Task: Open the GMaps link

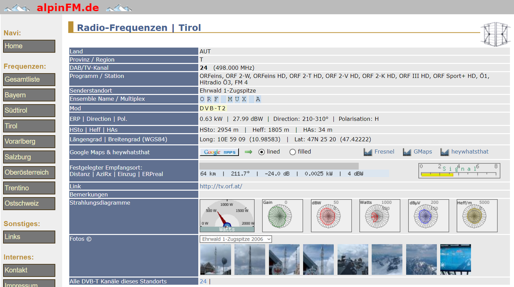Action: pyautogui.click(x=423, y=152)
